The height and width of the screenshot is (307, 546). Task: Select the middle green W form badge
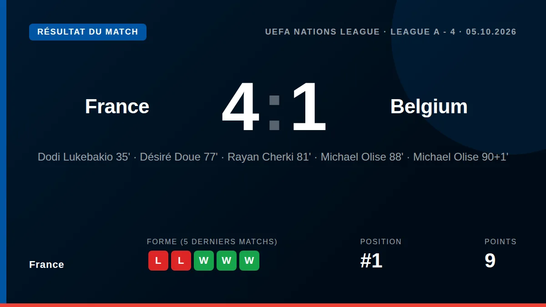coord(227,261)
